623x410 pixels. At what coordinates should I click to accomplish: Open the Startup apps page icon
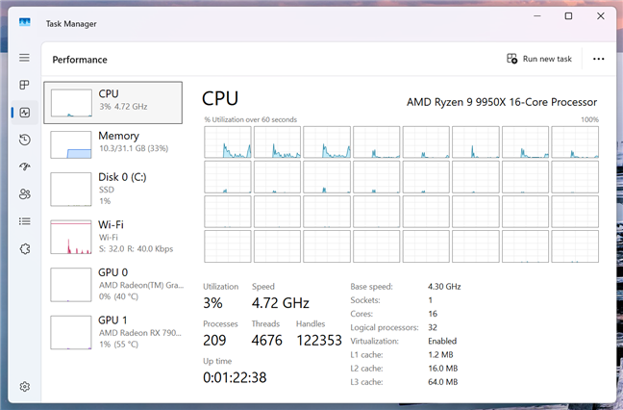25,167
